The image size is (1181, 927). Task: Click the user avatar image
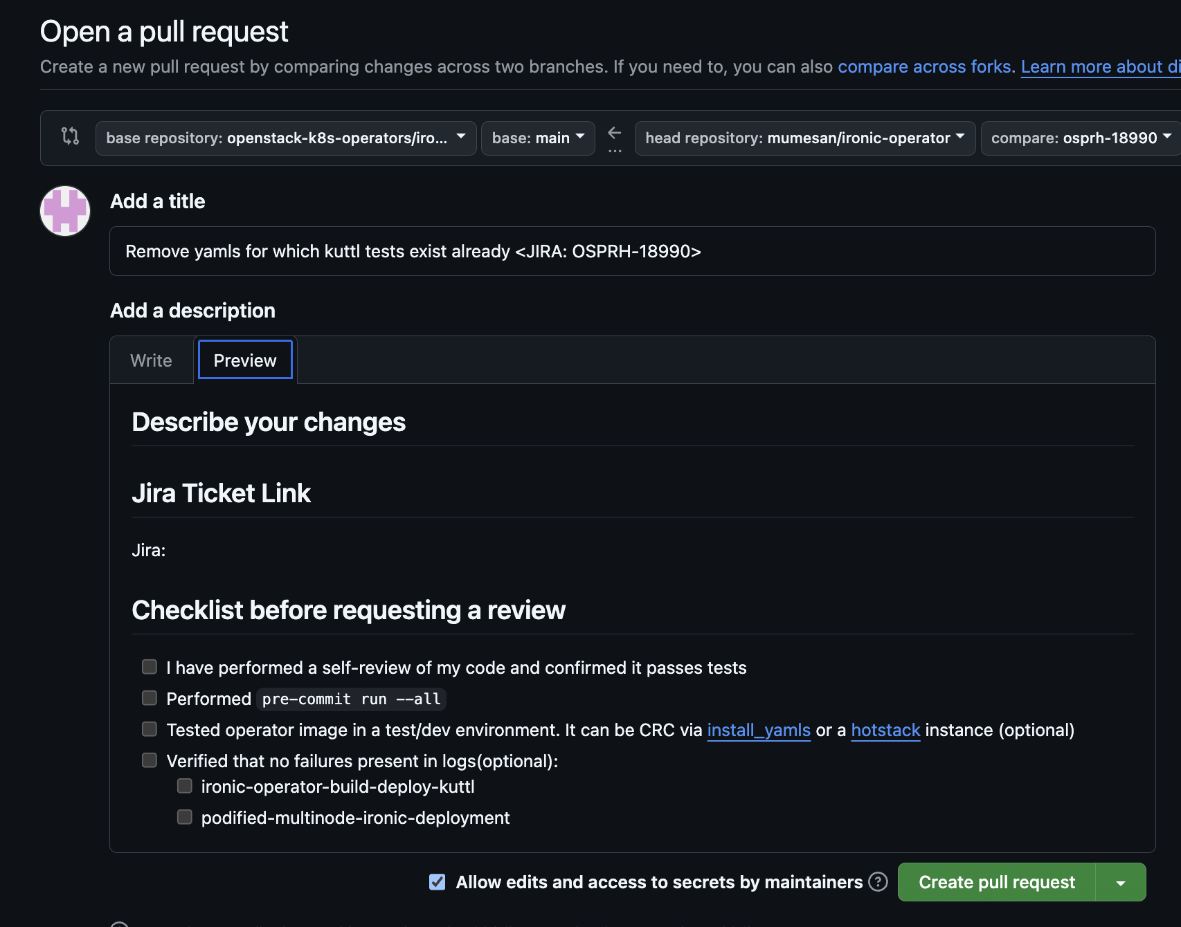(x=65, y=211)
